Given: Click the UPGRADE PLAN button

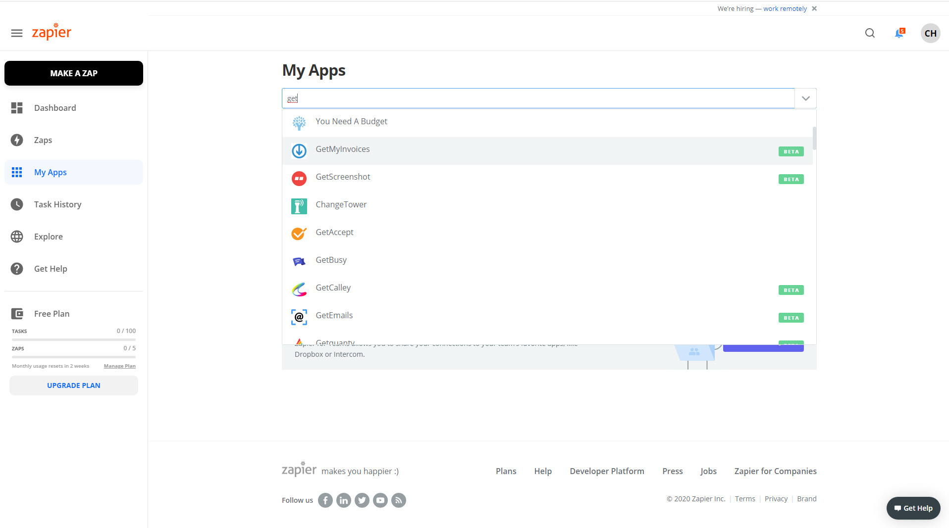Looking at the screenshot, I should pyautogui.click(x=74, y=385).
